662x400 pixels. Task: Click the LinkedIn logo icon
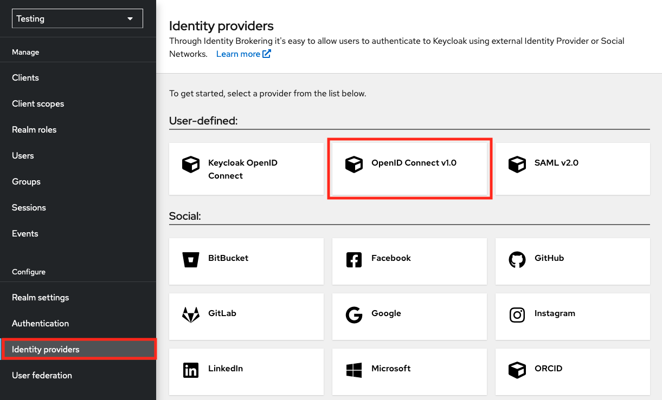[191, 370]
